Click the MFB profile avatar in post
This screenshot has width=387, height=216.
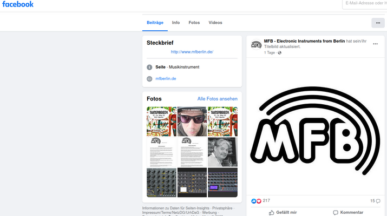(256, 45)
